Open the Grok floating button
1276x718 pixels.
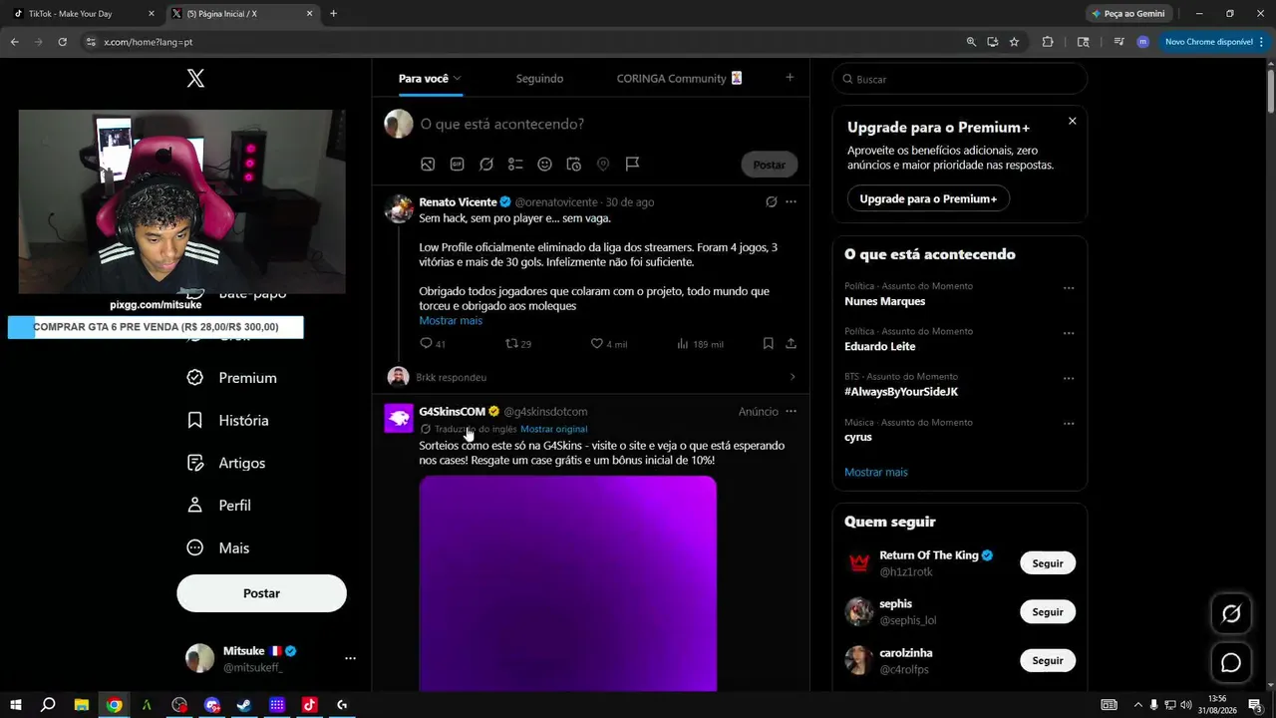(1231, 614)
